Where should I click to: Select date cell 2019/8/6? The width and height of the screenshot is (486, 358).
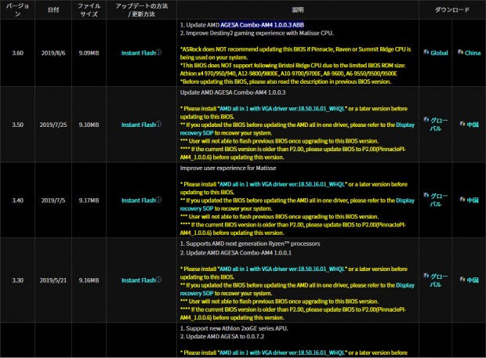53,53
